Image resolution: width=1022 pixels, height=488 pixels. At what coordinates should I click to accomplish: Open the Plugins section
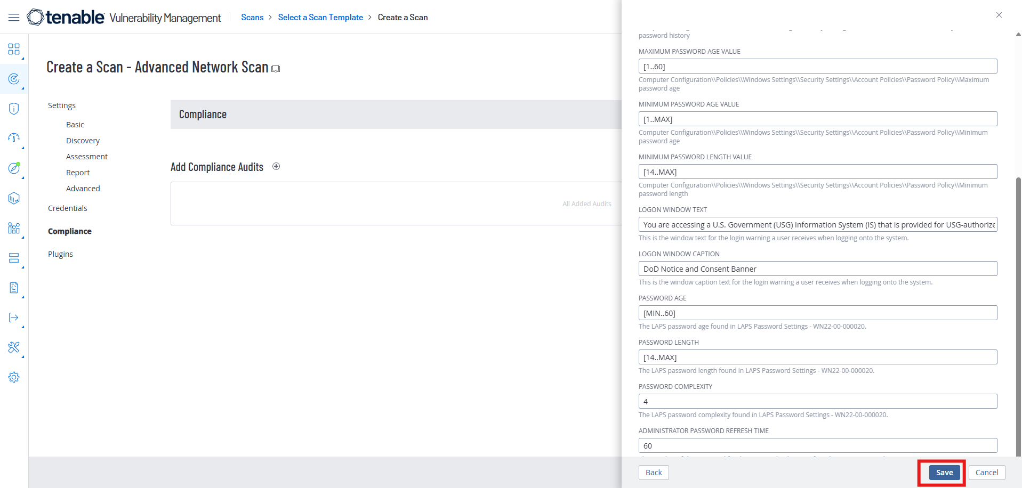pyautogui.click(x=60, y=254)
